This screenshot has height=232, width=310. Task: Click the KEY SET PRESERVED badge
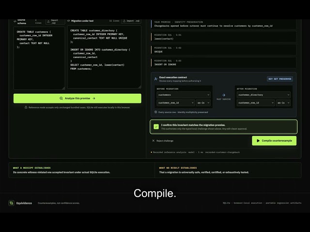(280, 79)
